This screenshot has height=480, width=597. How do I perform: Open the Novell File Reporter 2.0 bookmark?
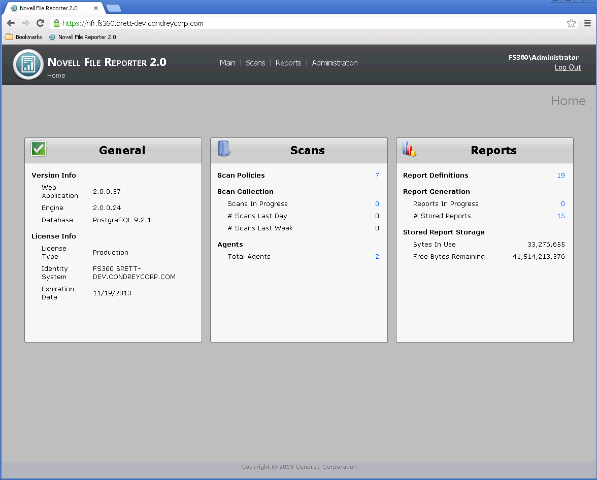pyautogui.click(x=83, y=37)
